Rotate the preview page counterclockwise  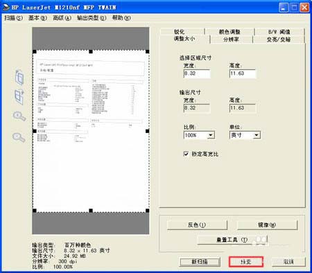[x=19, y=77]
